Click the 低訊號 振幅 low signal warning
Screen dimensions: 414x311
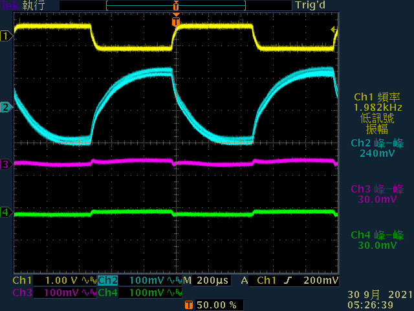[x=378, y=124]
